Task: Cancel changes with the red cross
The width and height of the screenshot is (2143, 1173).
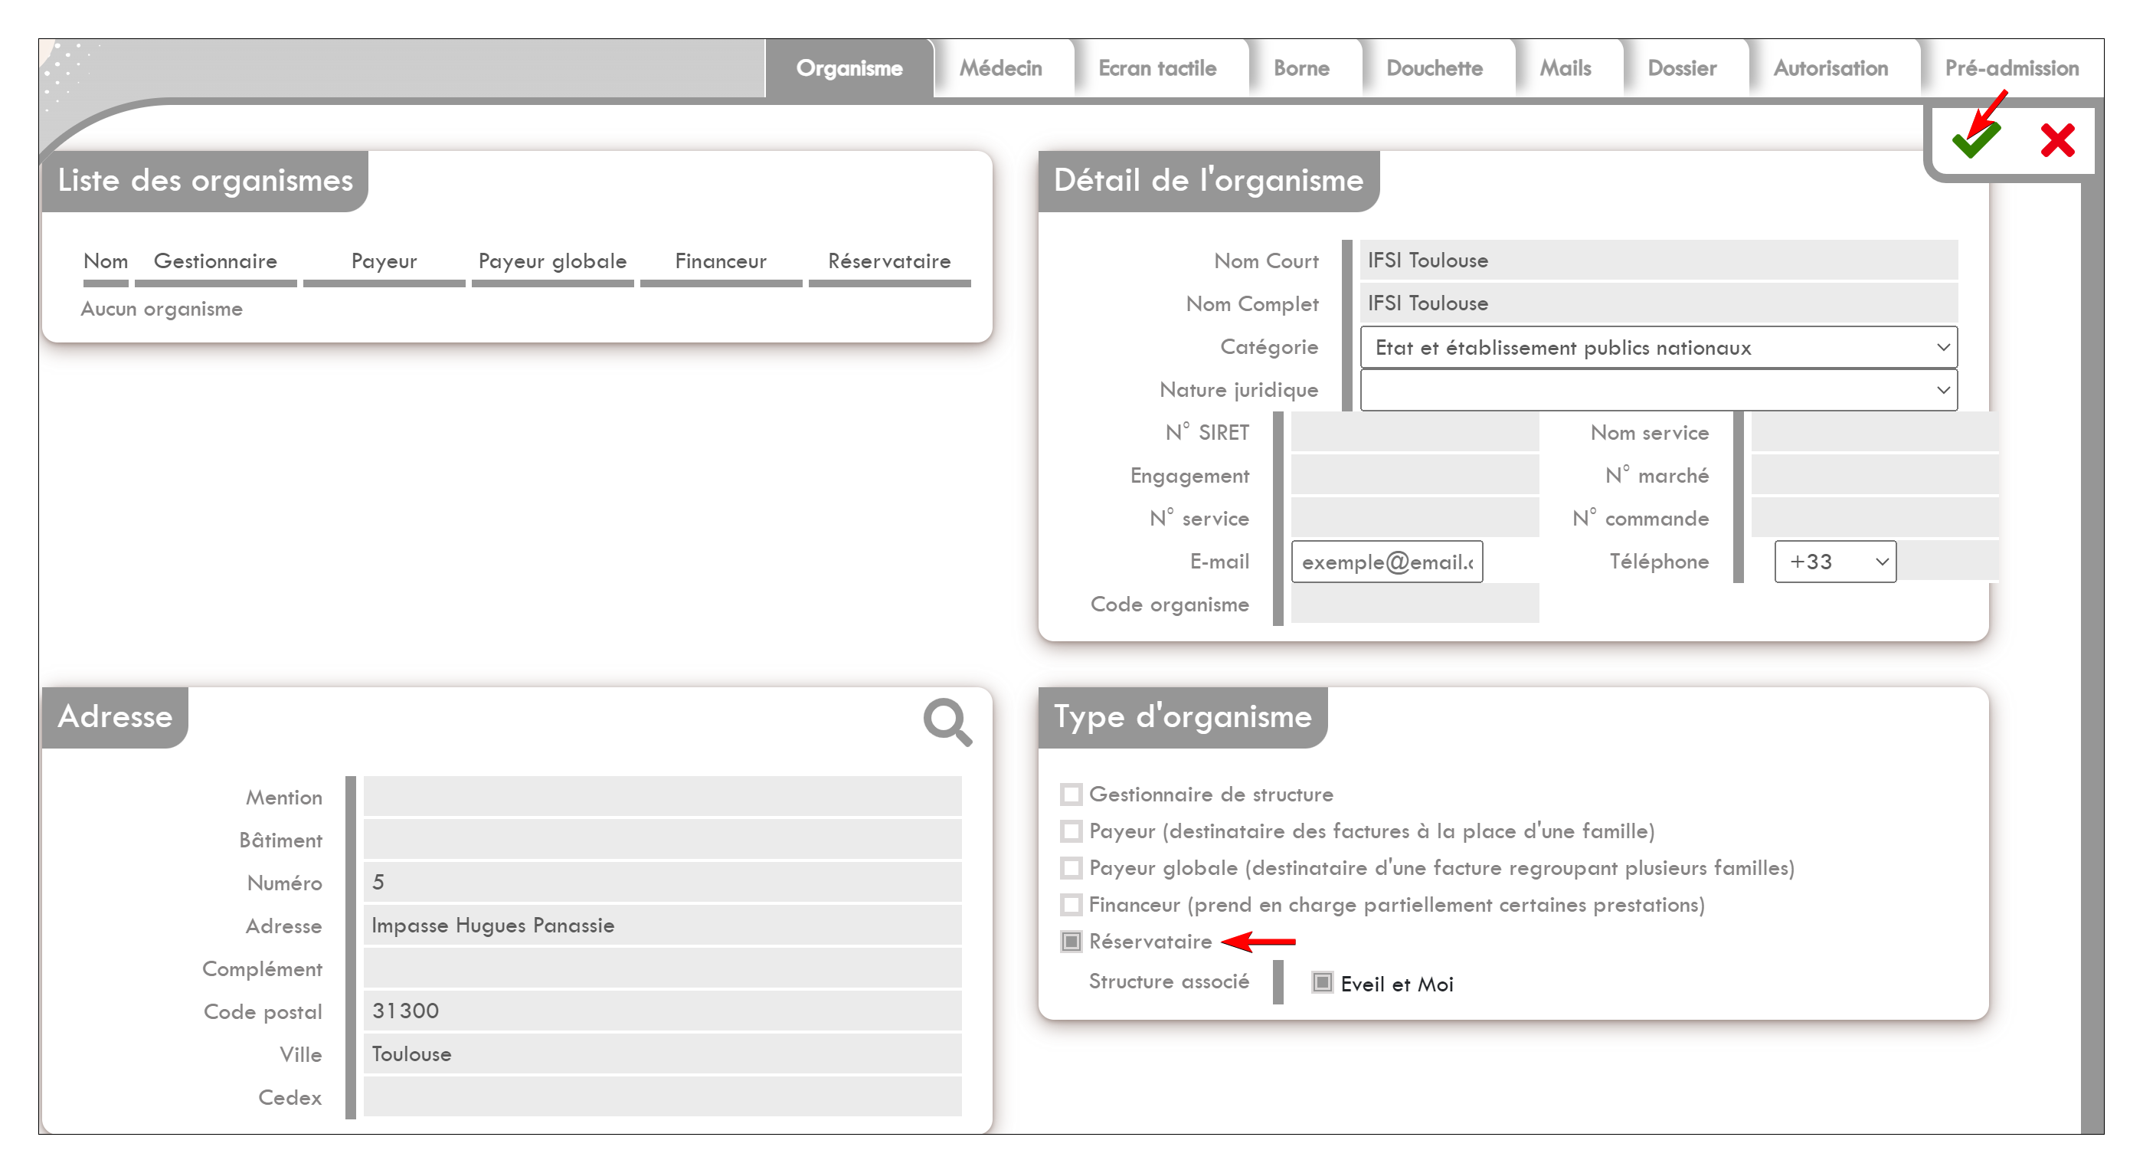Action: click(2057, 139)
